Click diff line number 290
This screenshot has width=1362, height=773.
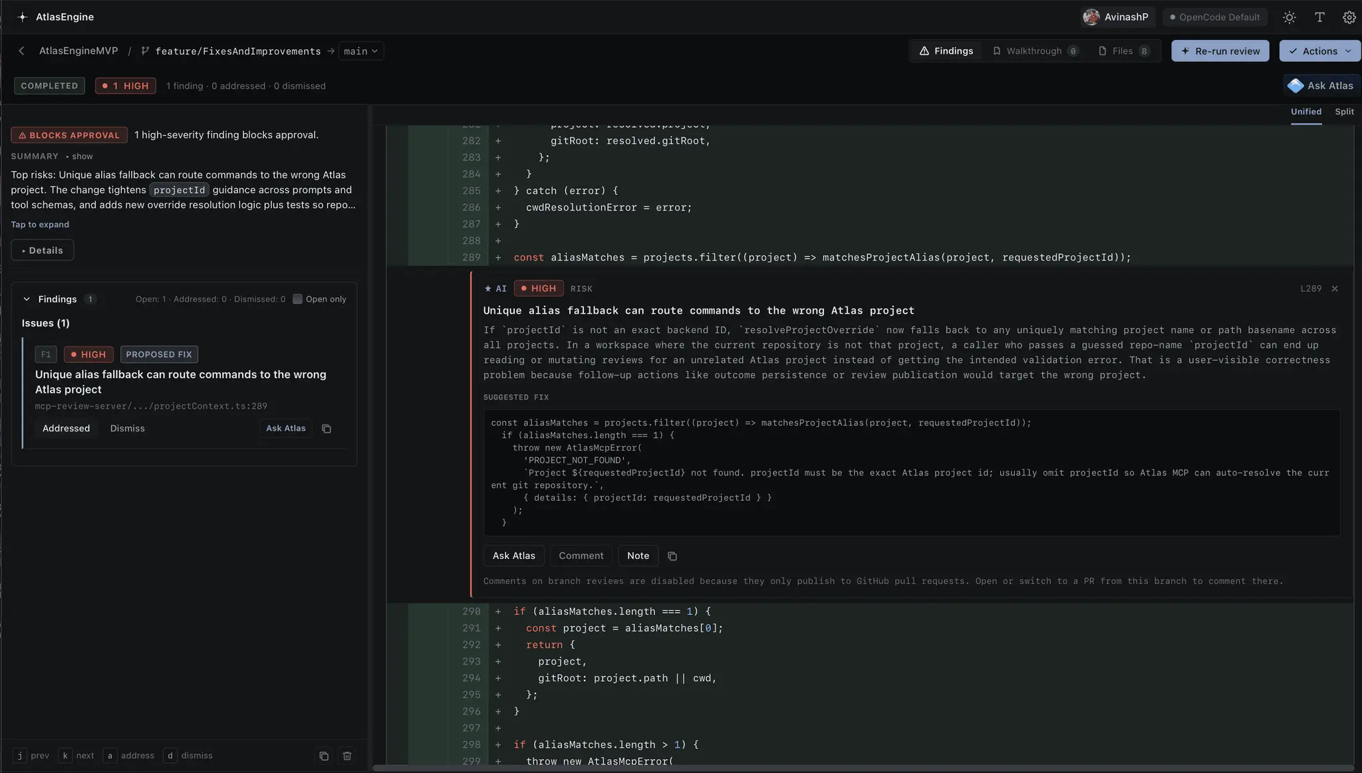coord(471,611)
